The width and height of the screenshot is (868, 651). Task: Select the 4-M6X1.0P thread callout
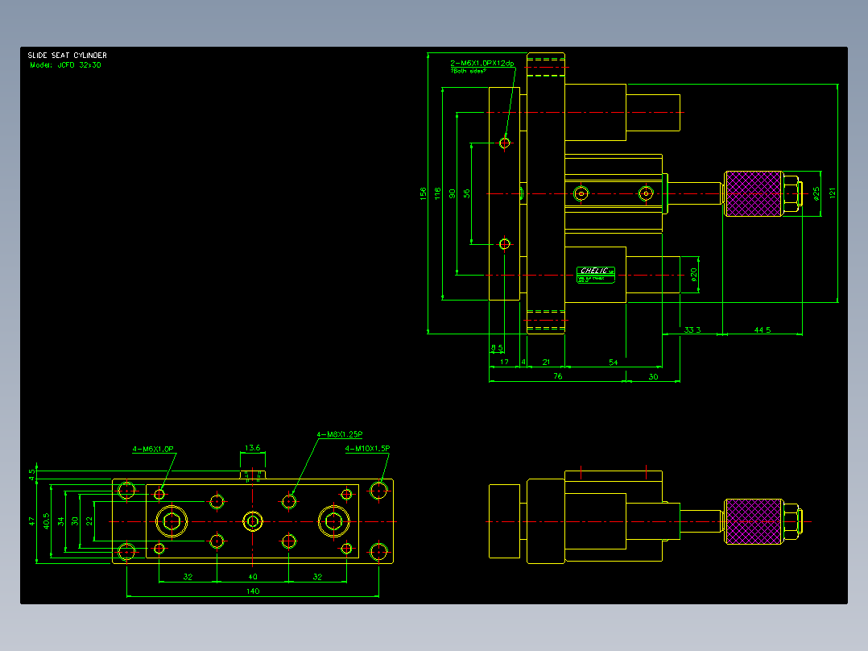(153, 449)
